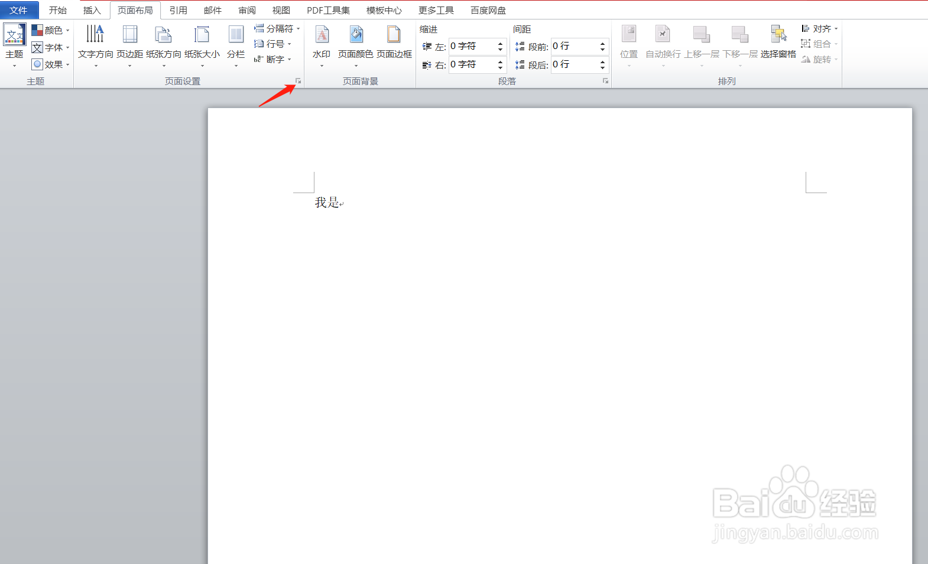This screenshot has height=564, width=928.
Task: Open theme 效果 effects menu
Action: pos(50,64)
